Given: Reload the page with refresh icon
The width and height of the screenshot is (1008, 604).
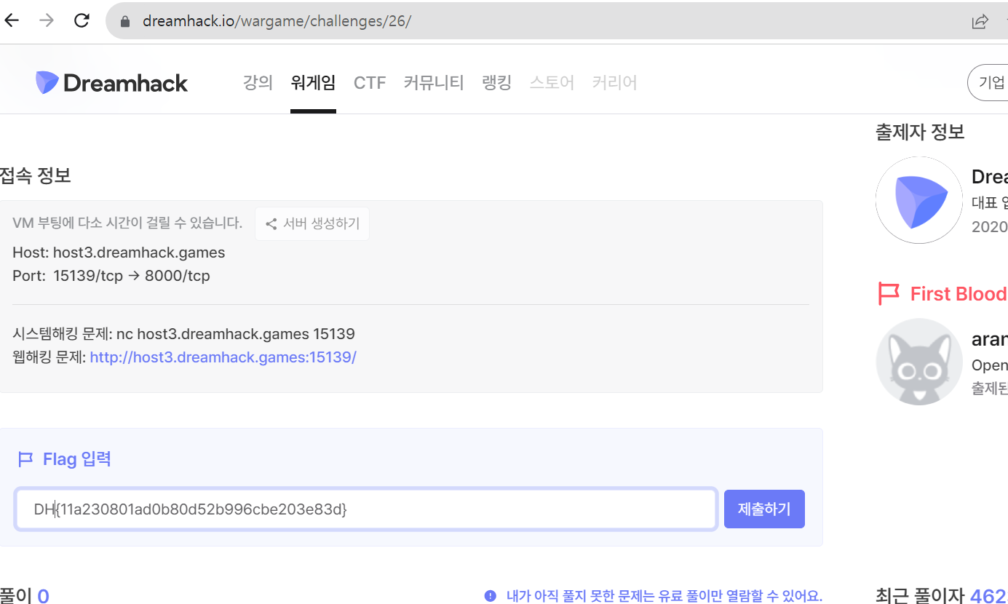Looking at the screenshot, I should [x=82, y=20].
